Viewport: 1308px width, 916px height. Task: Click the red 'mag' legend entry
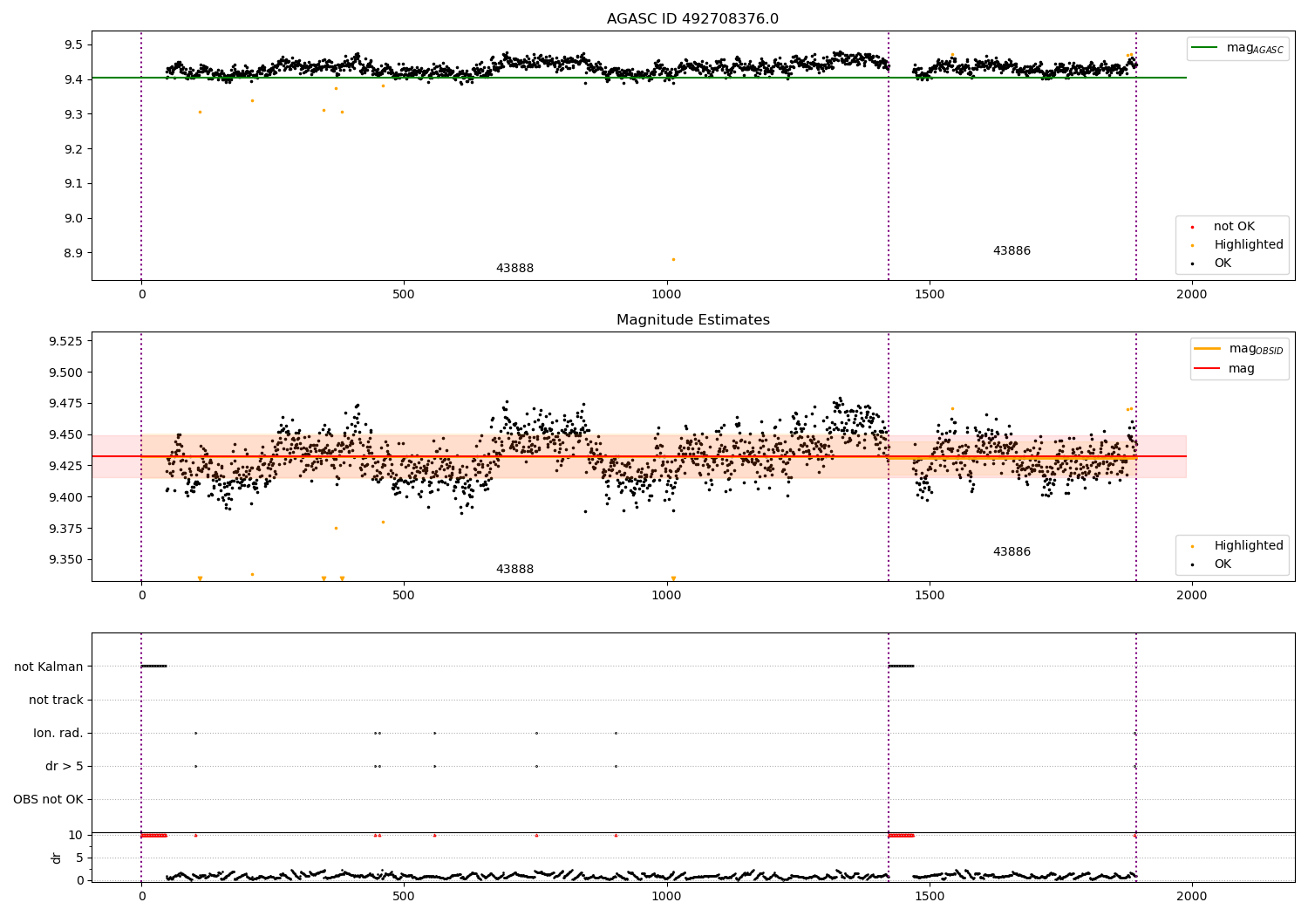(1225, 368)
